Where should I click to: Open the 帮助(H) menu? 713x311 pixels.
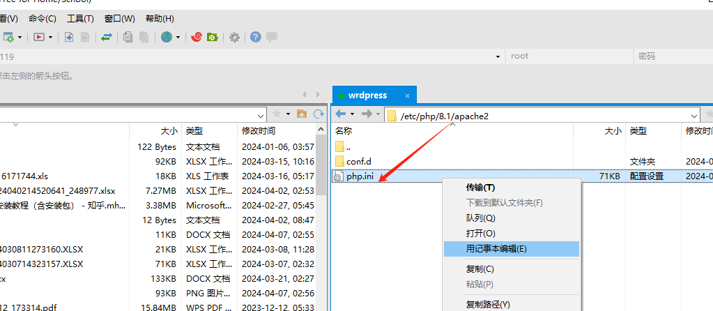tap(160, 19)
